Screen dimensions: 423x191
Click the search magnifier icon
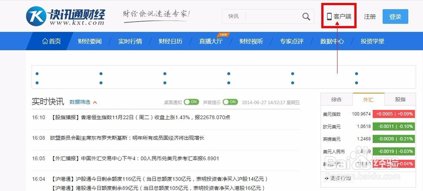pyautogui.click(x=306, y=17)
